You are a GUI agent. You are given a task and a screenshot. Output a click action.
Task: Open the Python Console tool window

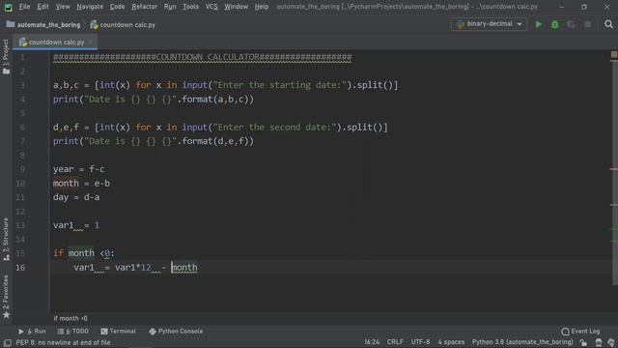pyautogui.click(x=176, y=332)
